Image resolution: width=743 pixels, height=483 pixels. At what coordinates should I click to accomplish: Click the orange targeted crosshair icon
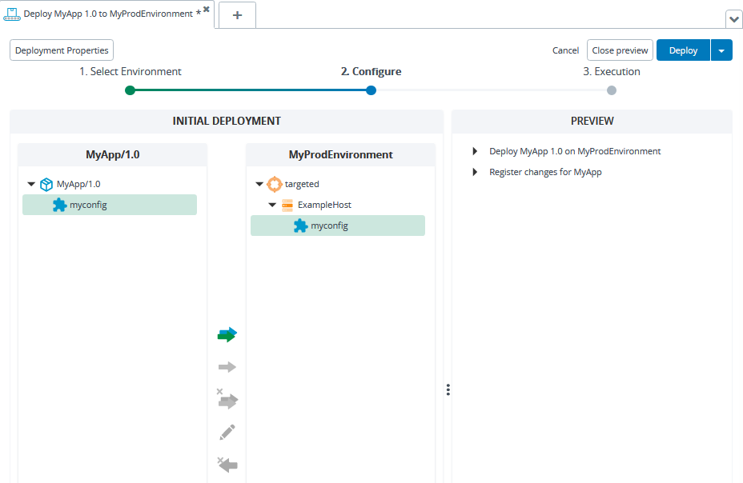click(275, 184)
